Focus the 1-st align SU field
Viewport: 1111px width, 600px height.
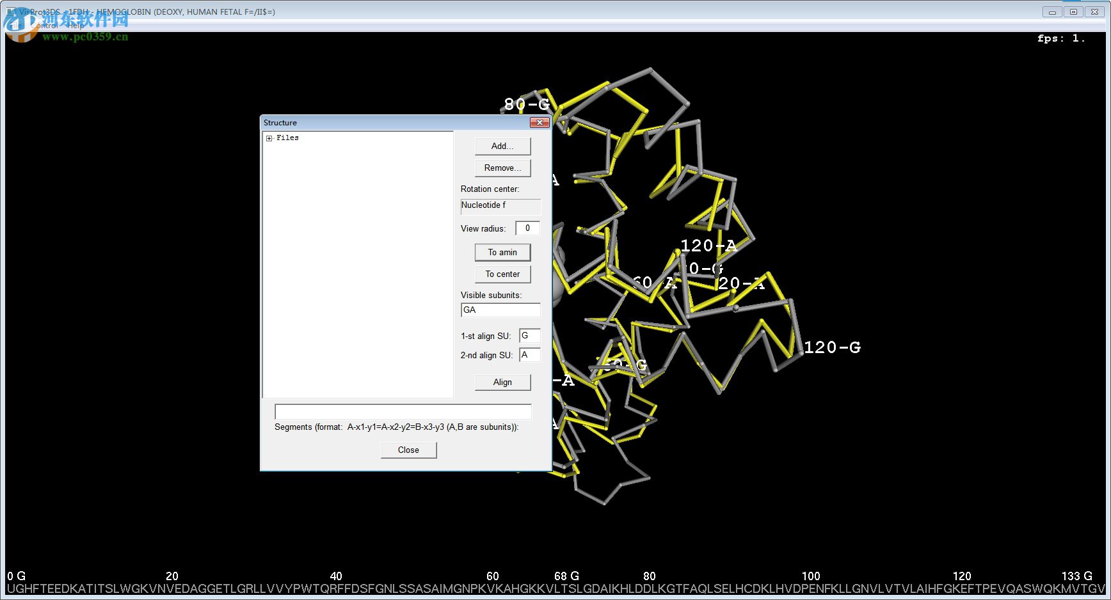tap(530, 336)
